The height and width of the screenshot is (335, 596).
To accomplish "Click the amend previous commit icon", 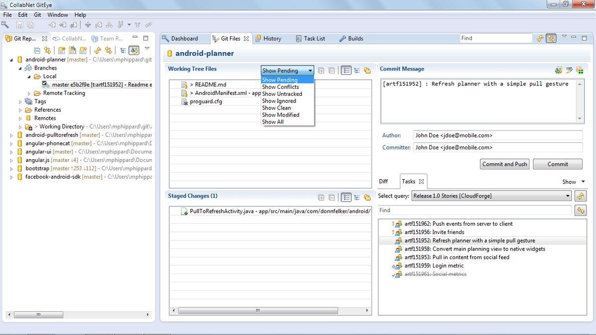I will tap(559, 70).
